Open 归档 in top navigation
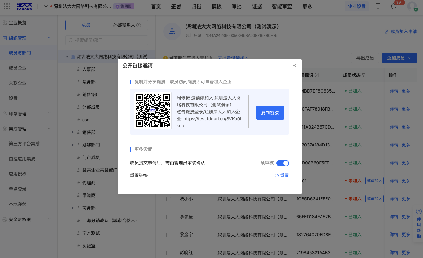The image size is (423, 258). tap(196, 6)
